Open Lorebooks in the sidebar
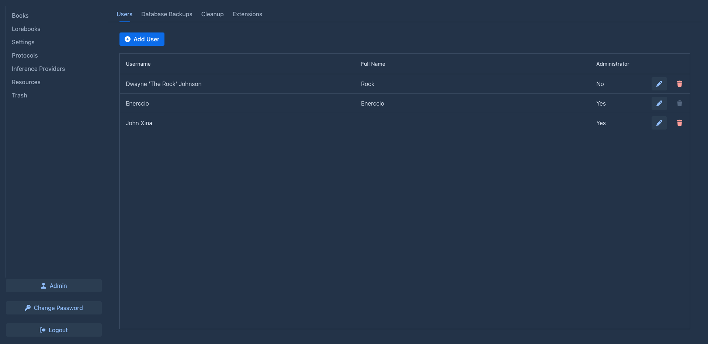This screenshot has width=708, height=344. 26,29
